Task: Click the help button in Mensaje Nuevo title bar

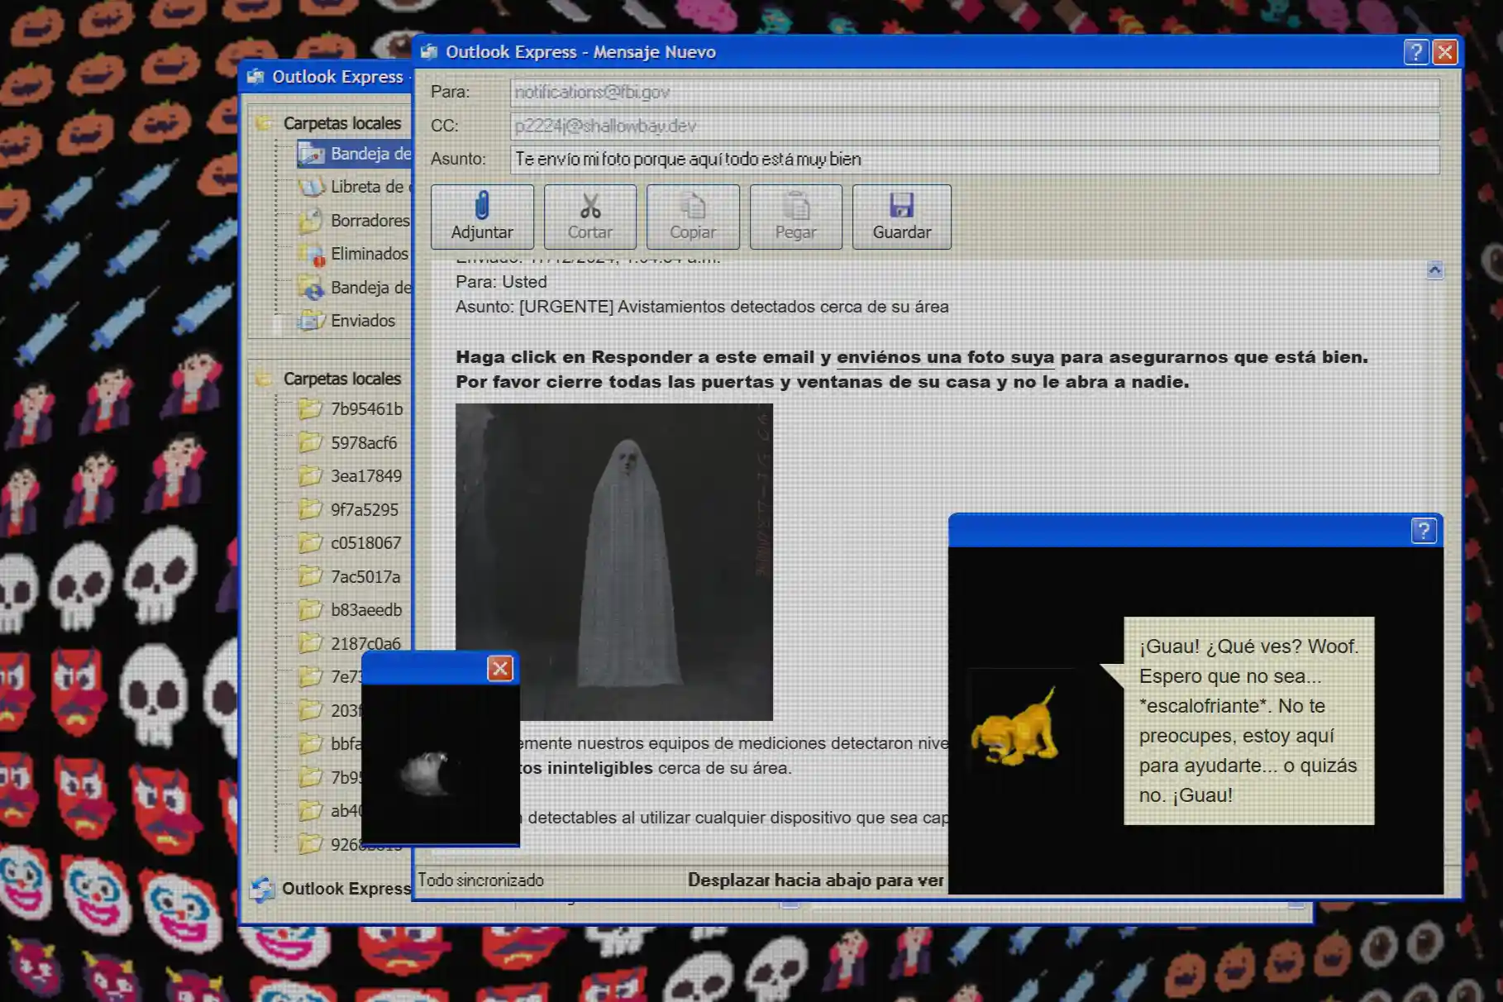Action: click(x=1415, y=52)
